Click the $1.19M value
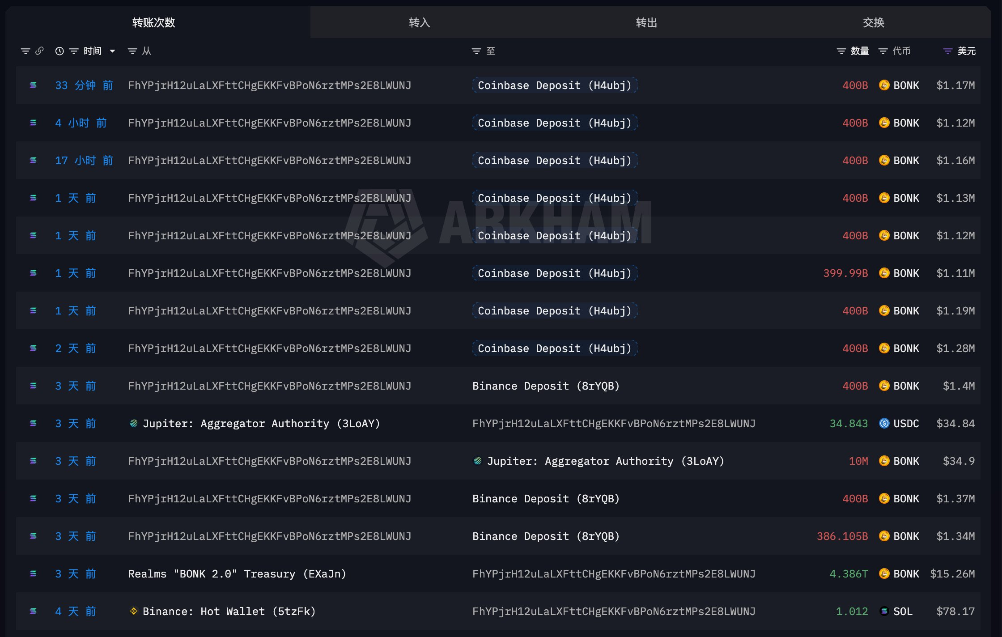 tap(955, 310)
